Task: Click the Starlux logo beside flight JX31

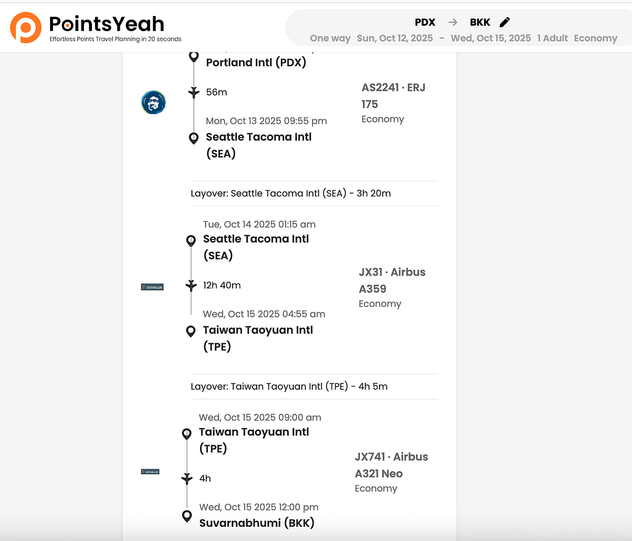Action: pyautogui.click(x=152, y=287)
